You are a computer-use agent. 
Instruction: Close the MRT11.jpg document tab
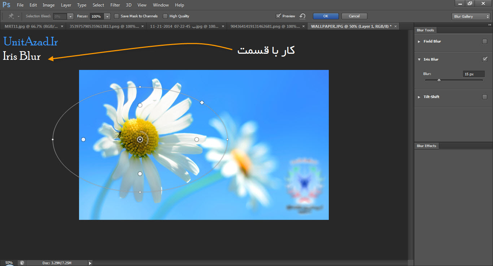[x=62, y=26]
